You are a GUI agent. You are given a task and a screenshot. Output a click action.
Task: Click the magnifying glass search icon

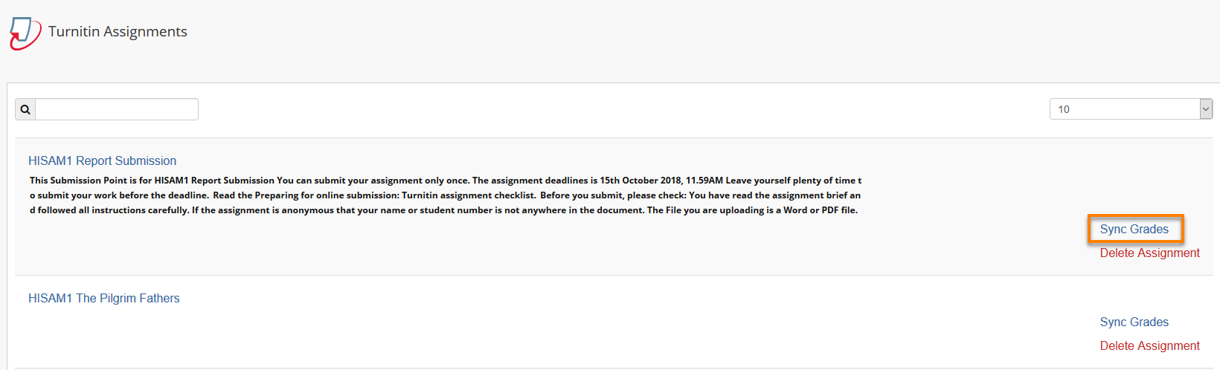click(25, 109)
